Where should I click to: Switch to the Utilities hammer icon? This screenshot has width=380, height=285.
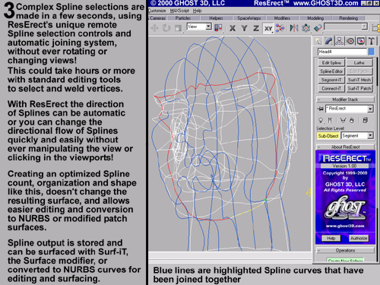pos(371,41)
